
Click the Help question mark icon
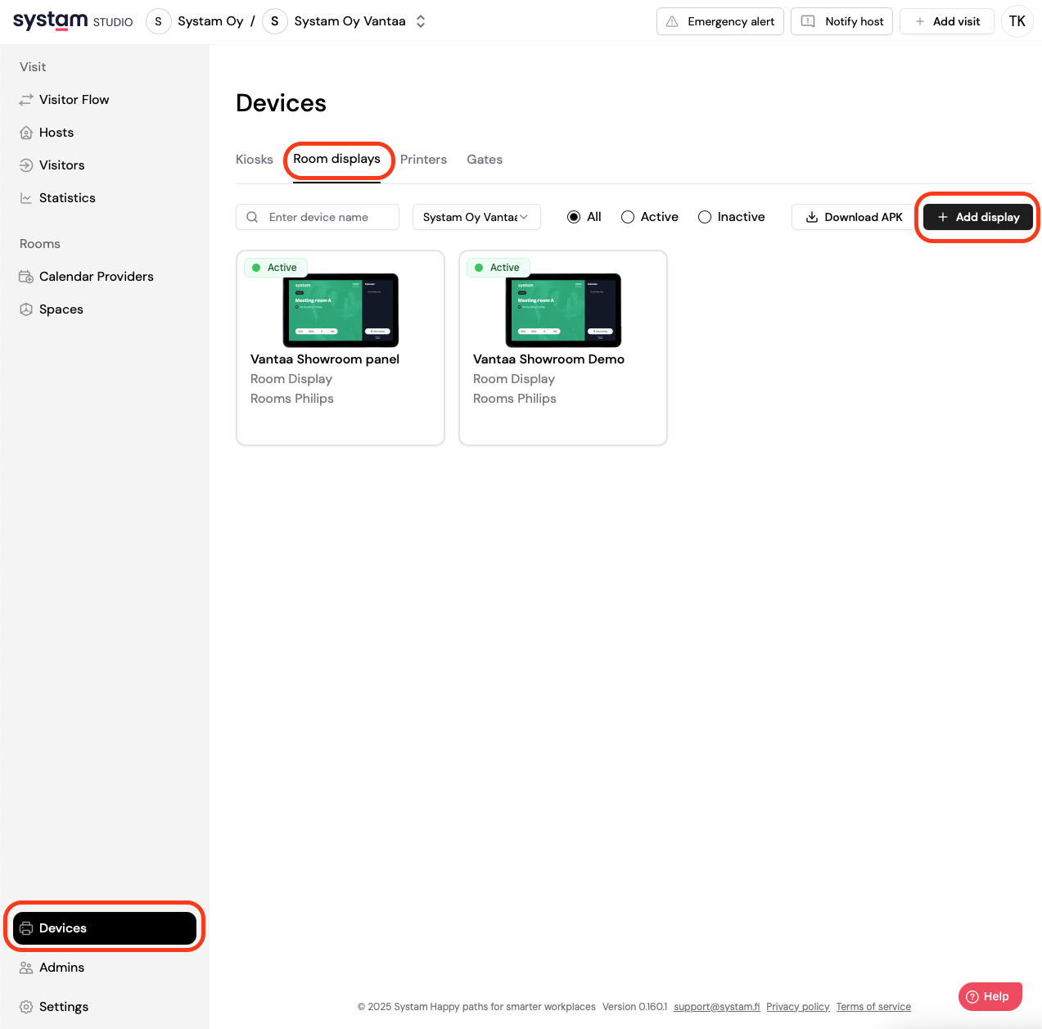click(972, 996)
